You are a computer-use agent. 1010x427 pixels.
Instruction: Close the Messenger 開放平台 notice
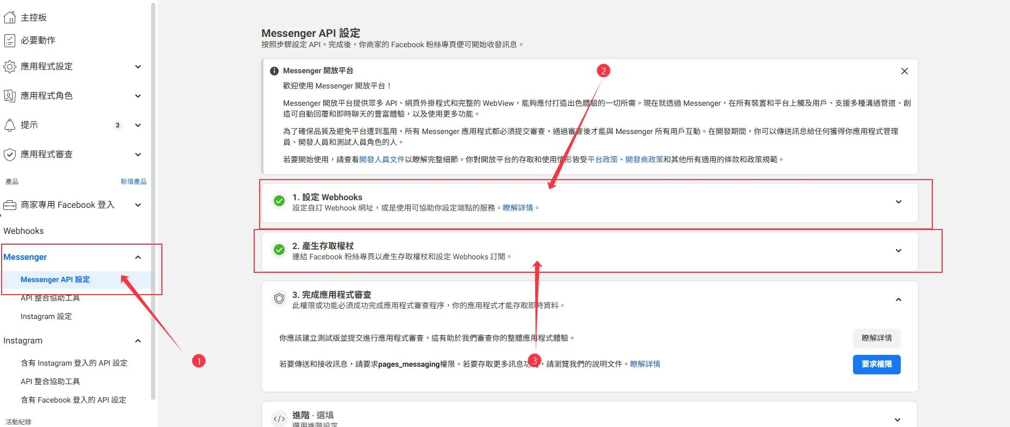click(x=905, y=71)
